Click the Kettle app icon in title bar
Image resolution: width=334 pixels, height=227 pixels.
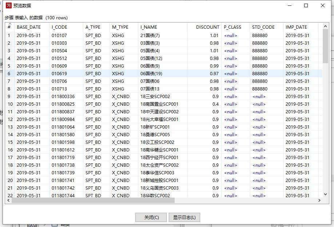coord(8,5)
